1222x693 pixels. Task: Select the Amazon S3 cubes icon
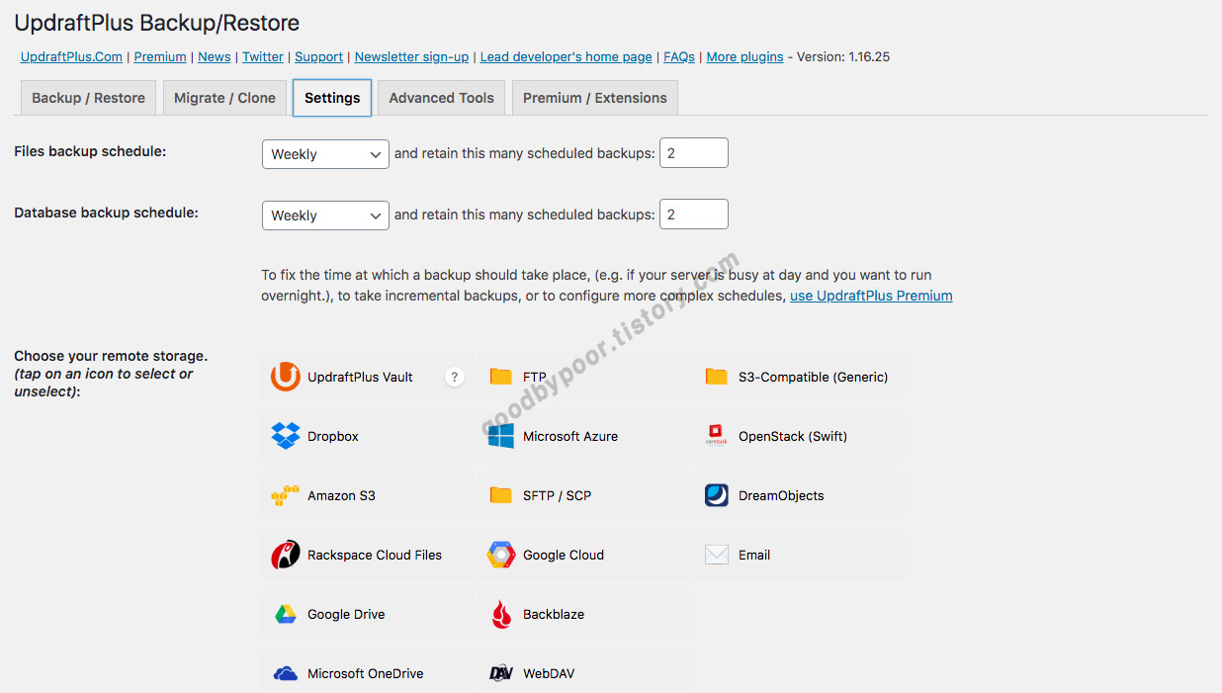(286, 495)
